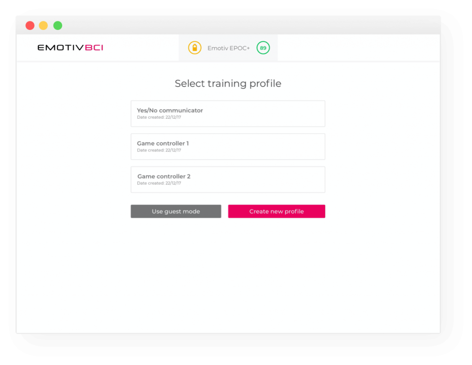
Task: Click the blank white header beside the headset panel
Action: pyautogui.click(x=358, y=48)
